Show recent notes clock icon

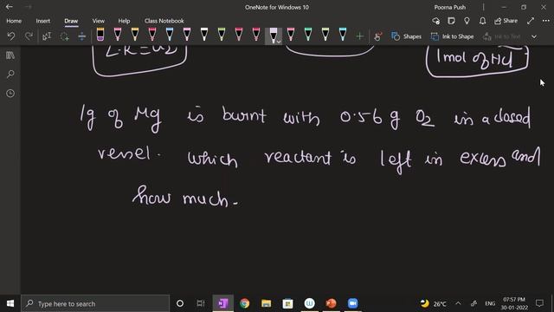coord(10,94)
